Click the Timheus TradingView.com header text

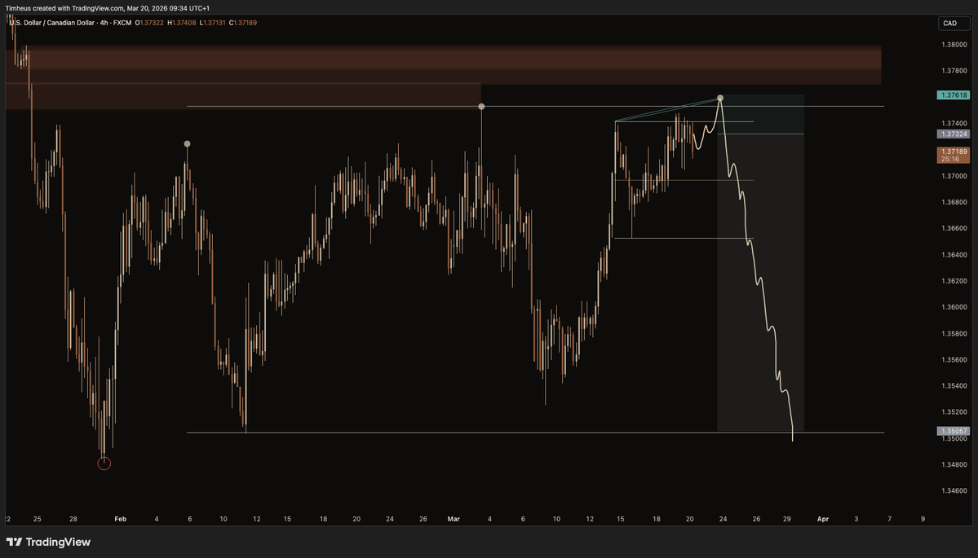pyautogui.click(x=108, y=8)
